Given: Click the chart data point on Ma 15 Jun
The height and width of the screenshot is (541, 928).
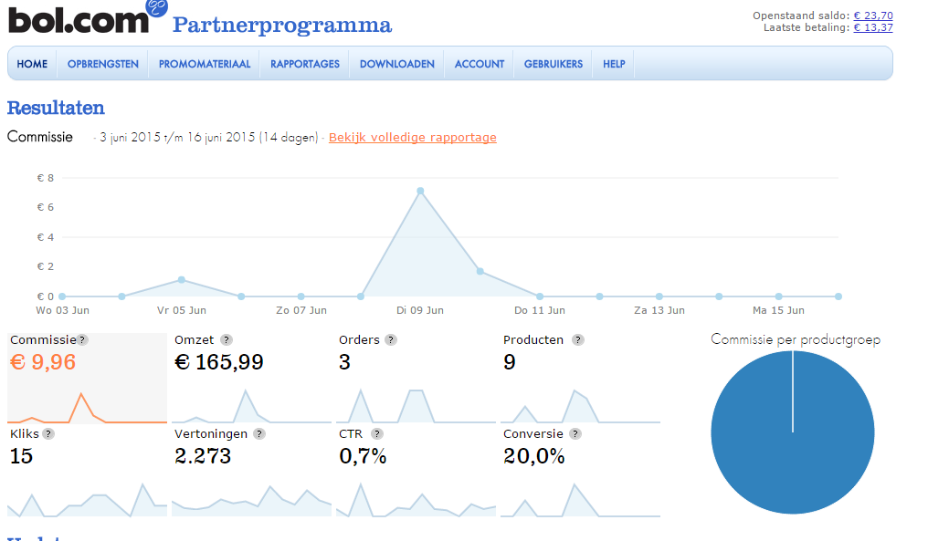Looking at the screenshot, I should [x=779, y=297].
